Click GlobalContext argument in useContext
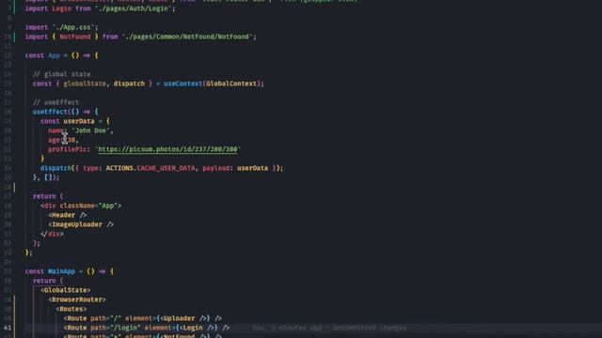 coord(231,84)
